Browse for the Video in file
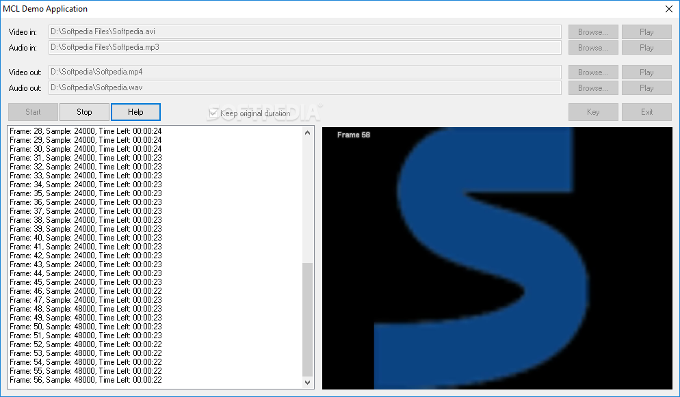The image size is (680, 397). click(593, 32)
